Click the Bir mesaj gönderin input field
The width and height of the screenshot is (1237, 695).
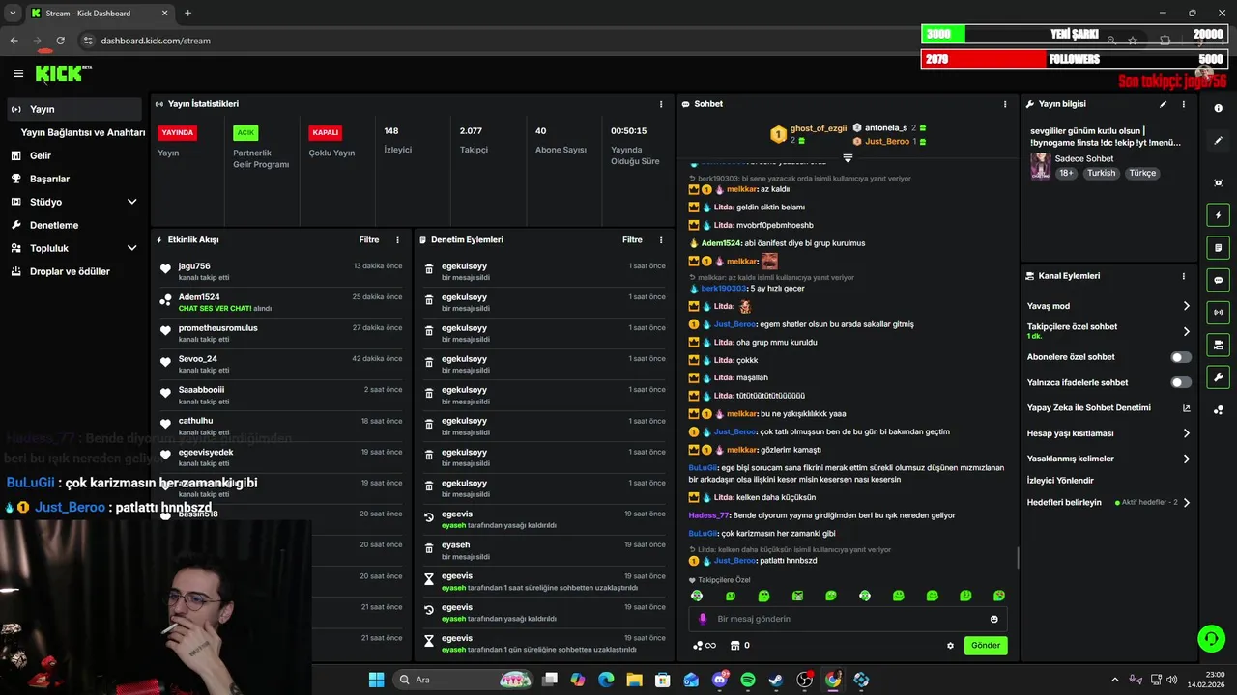[846, 619]
